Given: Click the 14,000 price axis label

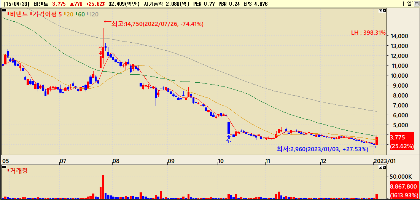Looking at the screenshot, I should (399, 36).
